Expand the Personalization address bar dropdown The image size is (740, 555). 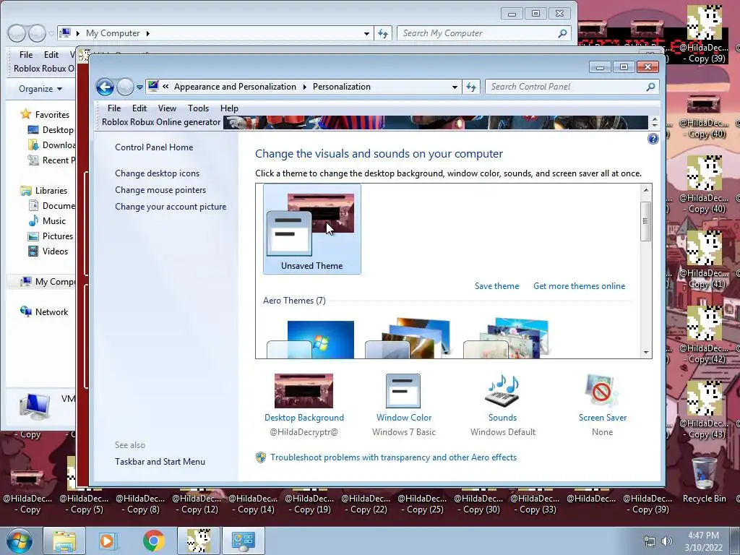(x=455, y=87)
